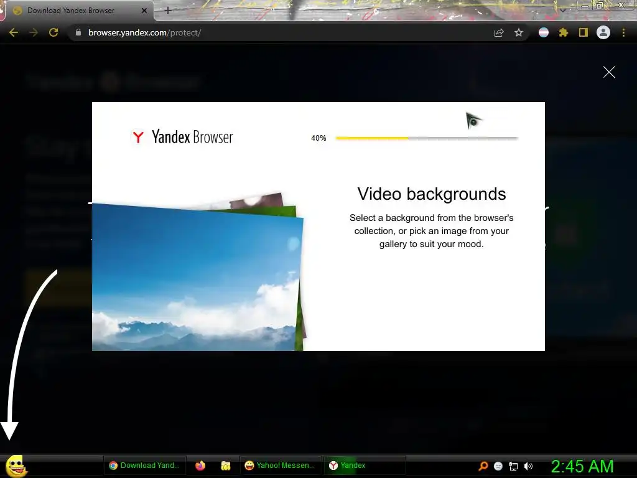
Task: Open the volume speaker tray icon
Action: 528,466
